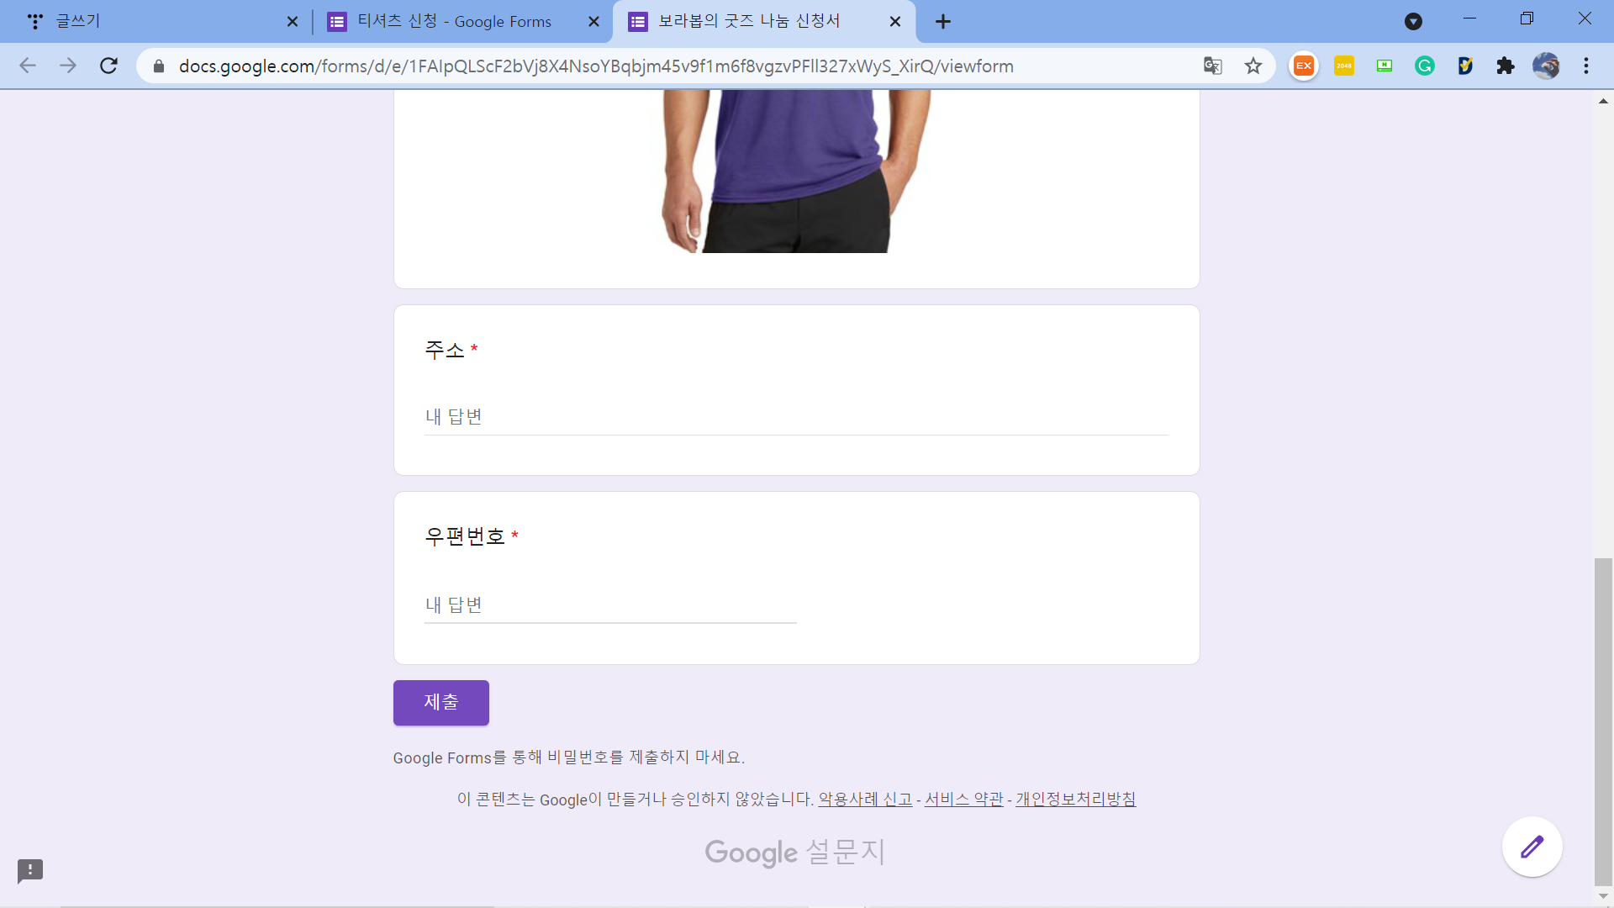
Task: Click the purple 제출 submit button
Action: (440, 702)
